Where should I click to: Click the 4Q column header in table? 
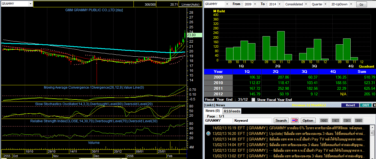(x=333, y=72)
